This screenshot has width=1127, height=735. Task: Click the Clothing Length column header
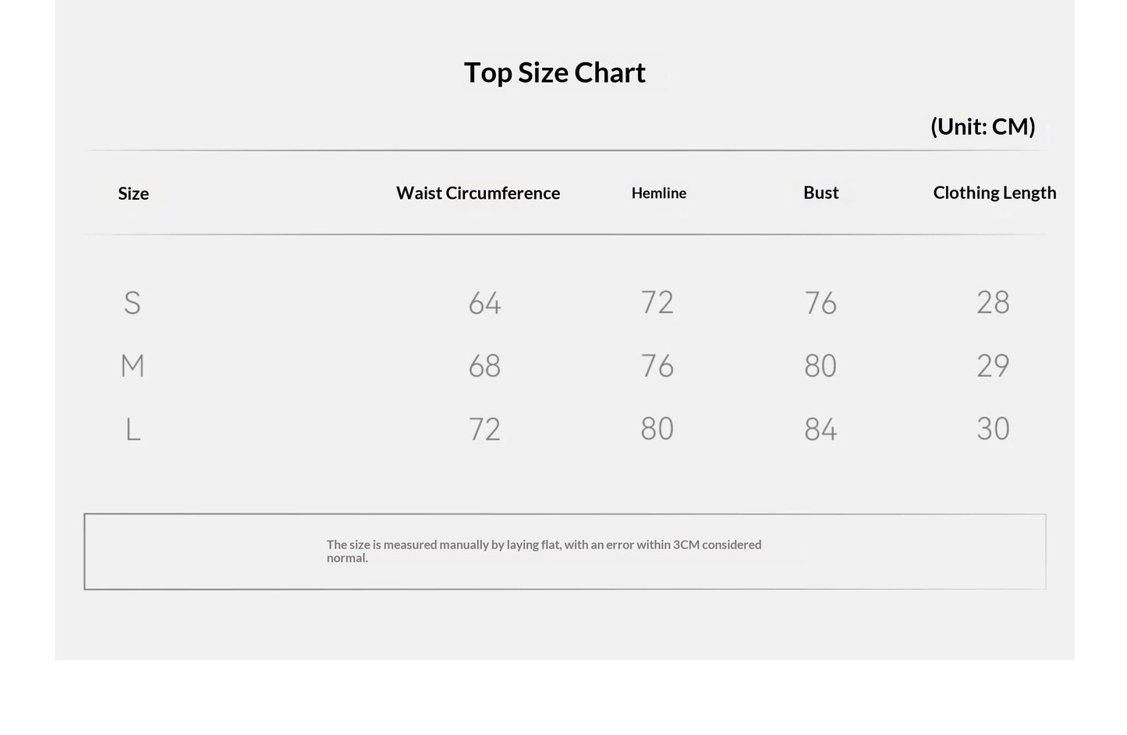[x=994, y=193]
